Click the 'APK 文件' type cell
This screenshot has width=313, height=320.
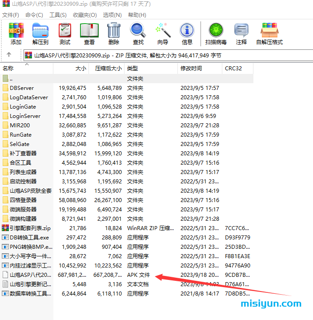click(x=138, y=275)
